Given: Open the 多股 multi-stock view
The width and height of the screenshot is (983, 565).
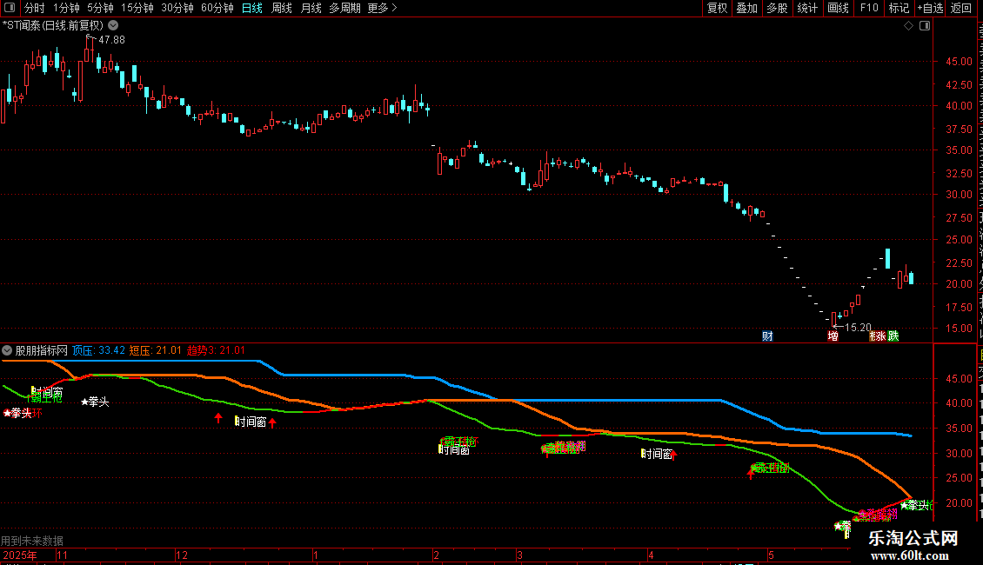Looking at the screenshot, I should pos(777,8).
